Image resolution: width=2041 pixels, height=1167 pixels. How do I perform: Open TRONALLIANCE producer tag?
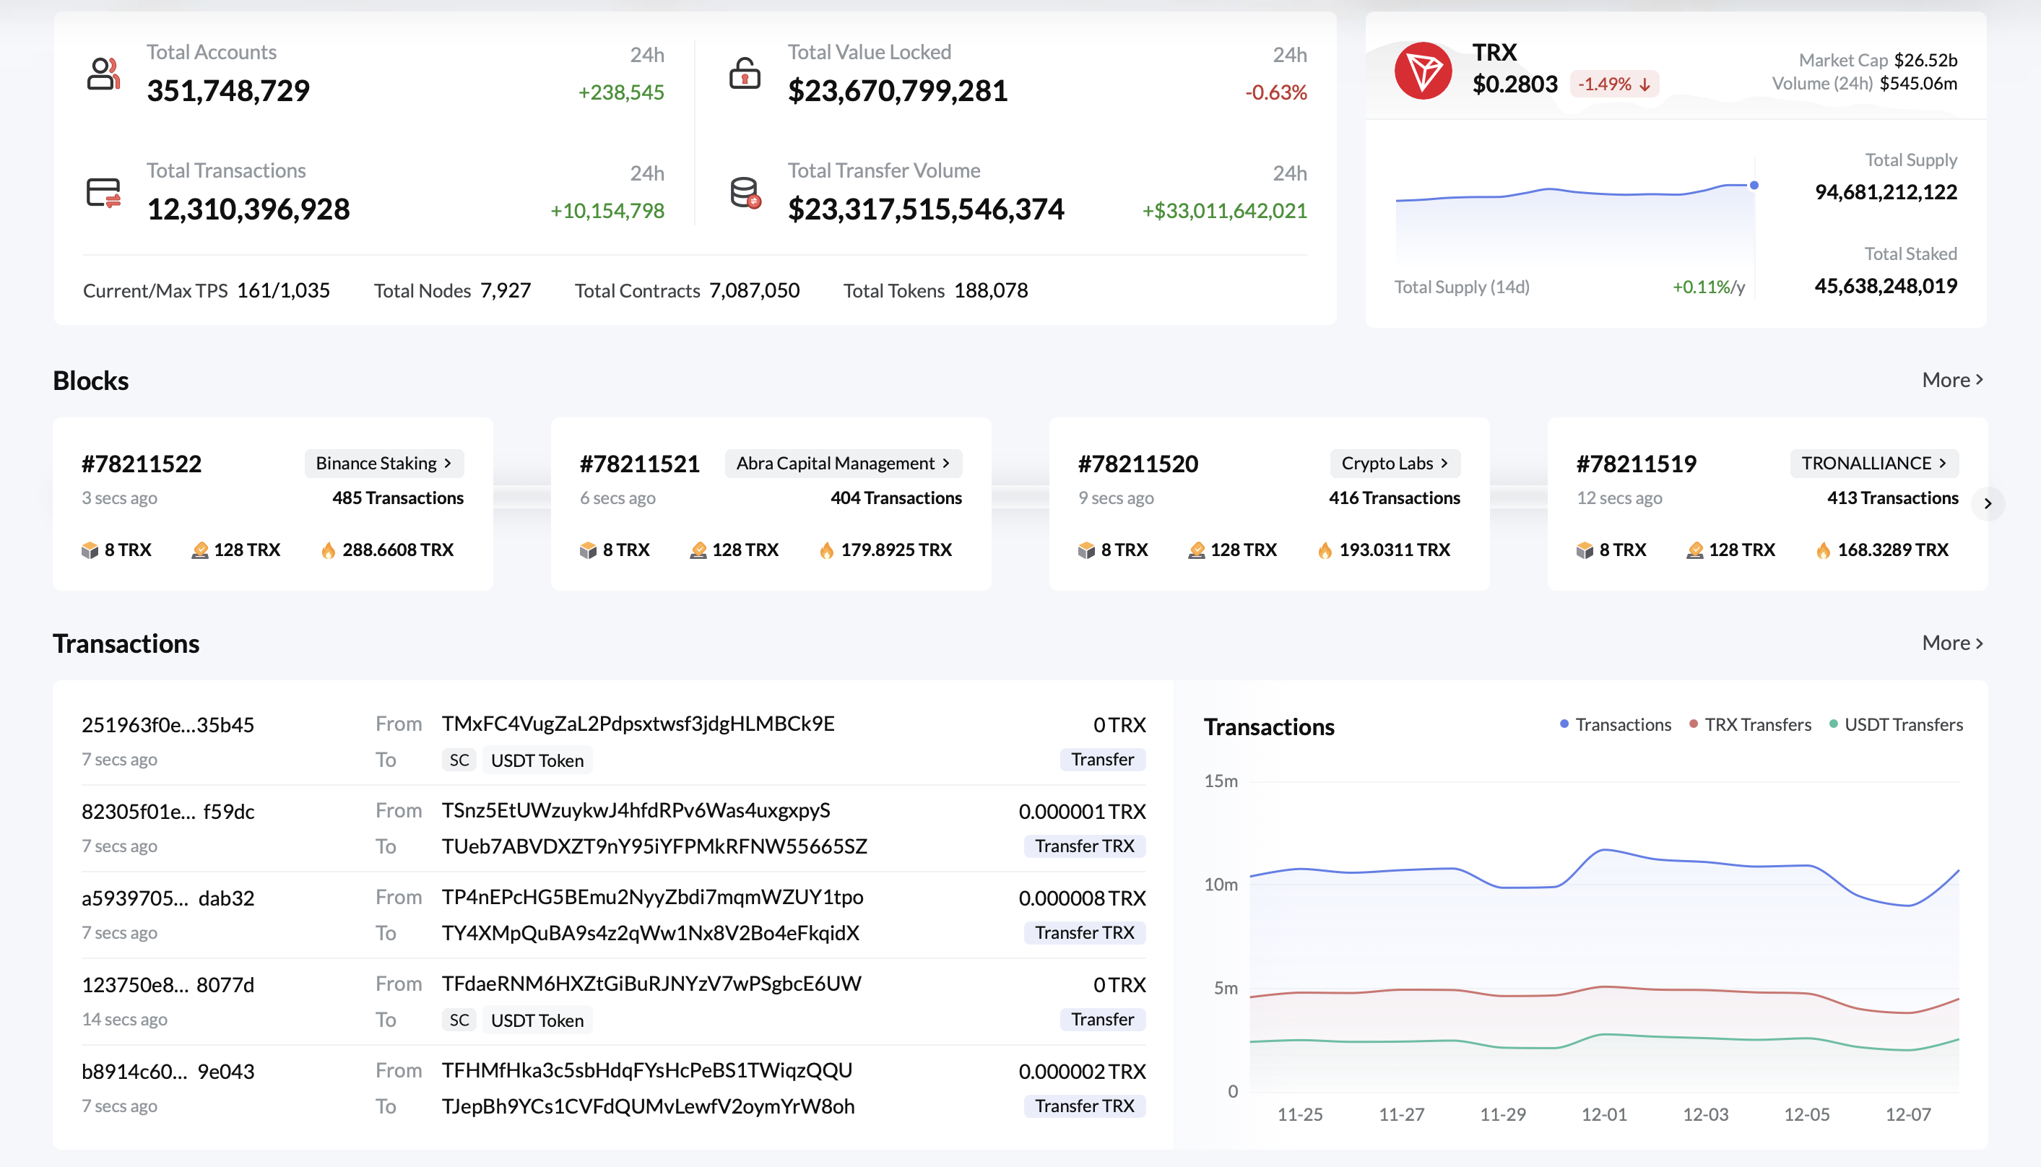pos(1873,464)
